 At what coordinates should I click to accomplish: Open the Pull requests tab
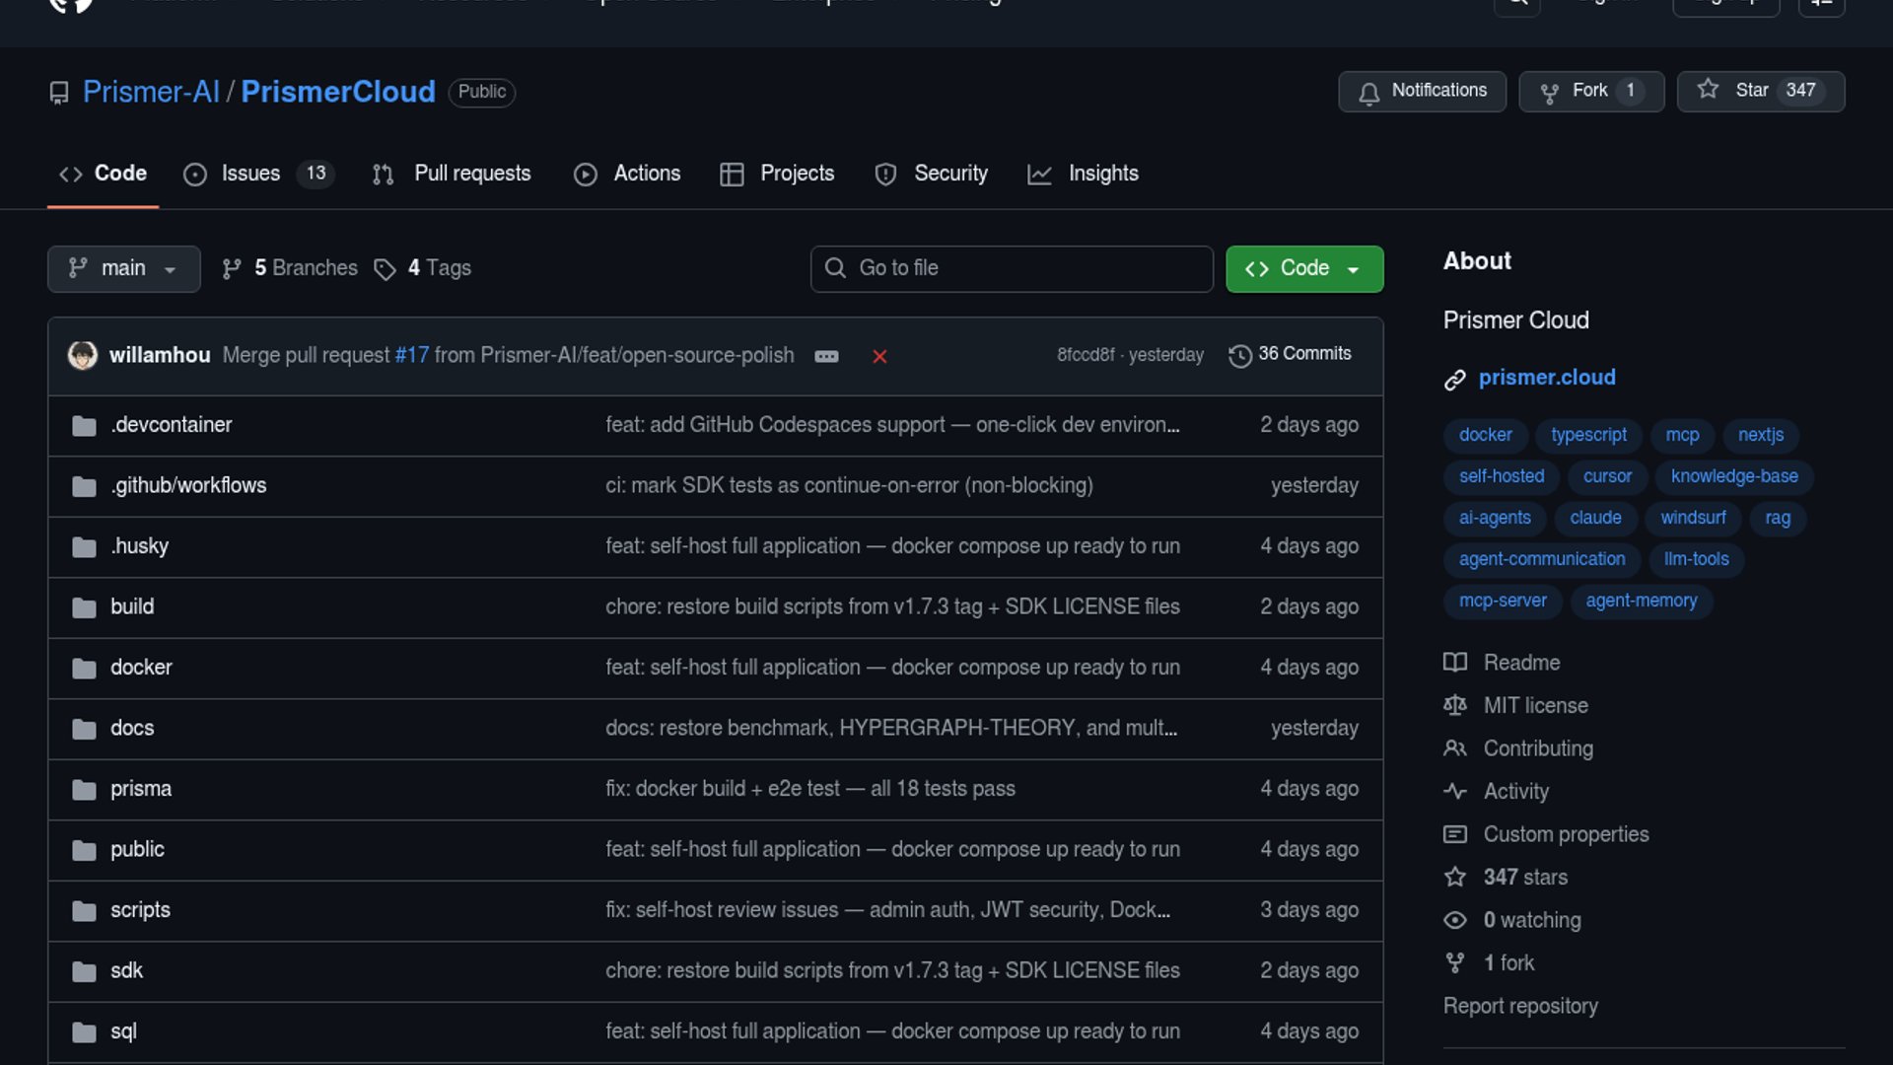453,174
